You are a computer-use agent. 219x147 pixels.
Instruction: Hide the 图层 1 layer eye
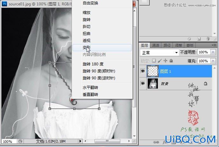pos(143,71)
